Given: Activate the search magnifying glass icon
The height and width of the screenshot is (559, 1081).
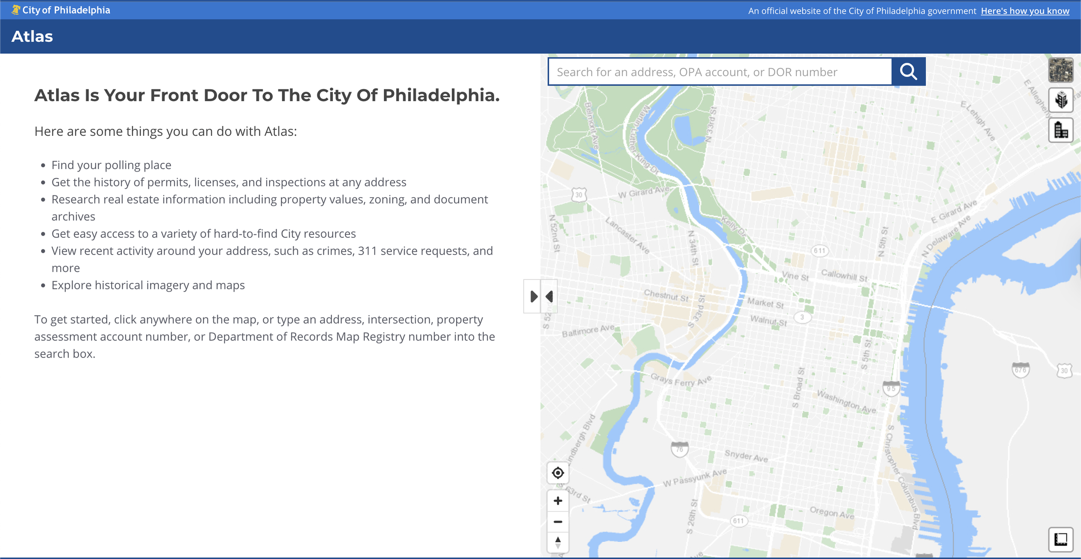Looking at the screenshot, I should pyautogui.click(x=908, y=71).
